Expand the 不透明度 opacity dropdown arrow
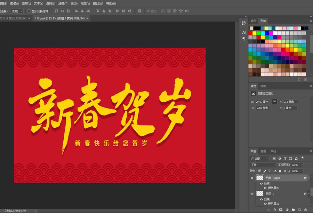313x213 pixels. pos(302,165)
